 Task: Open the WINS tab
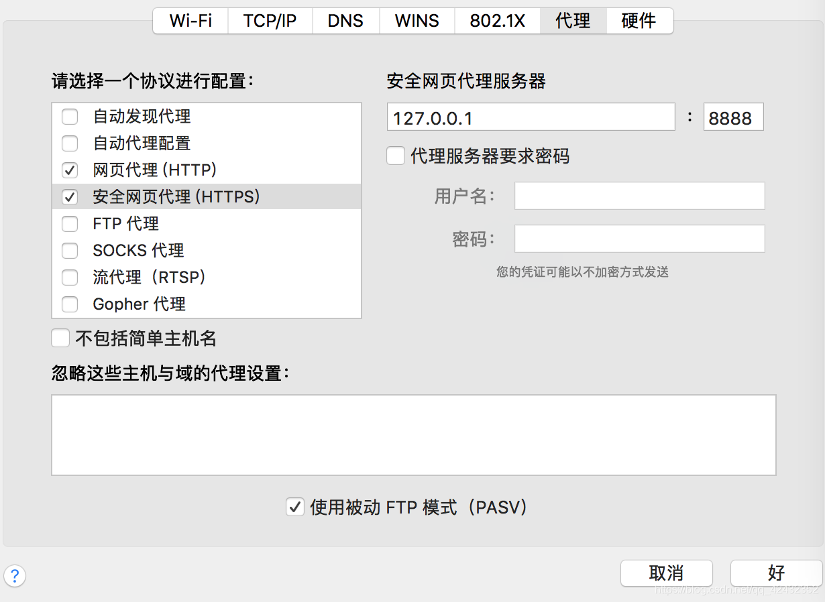[417, 21]
